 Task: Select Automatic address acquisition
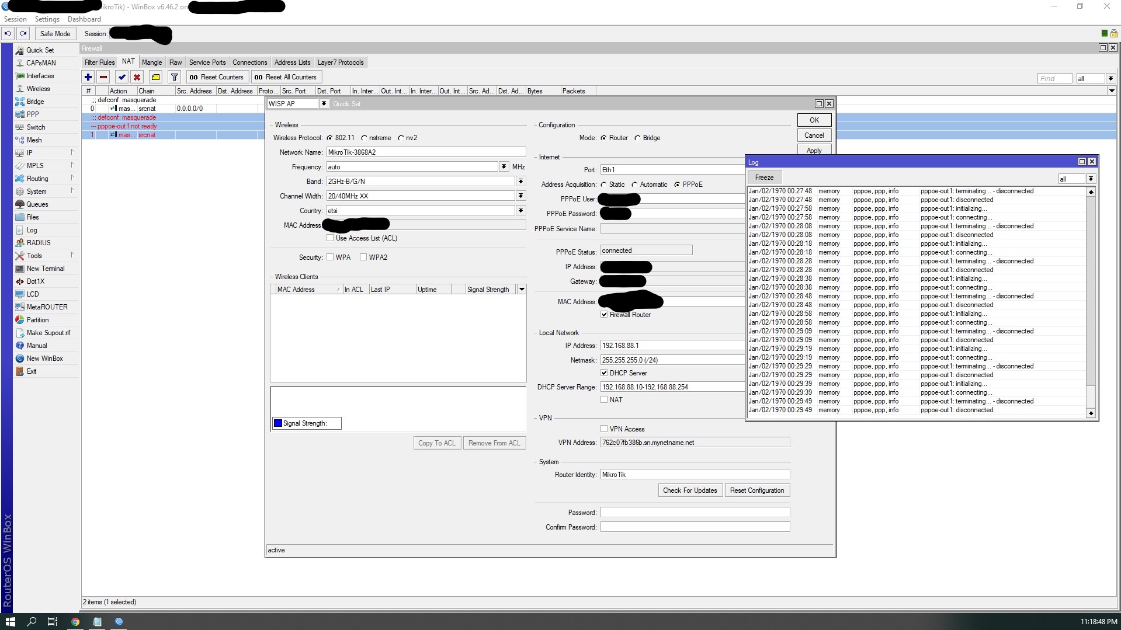click(x=634, y=185)
